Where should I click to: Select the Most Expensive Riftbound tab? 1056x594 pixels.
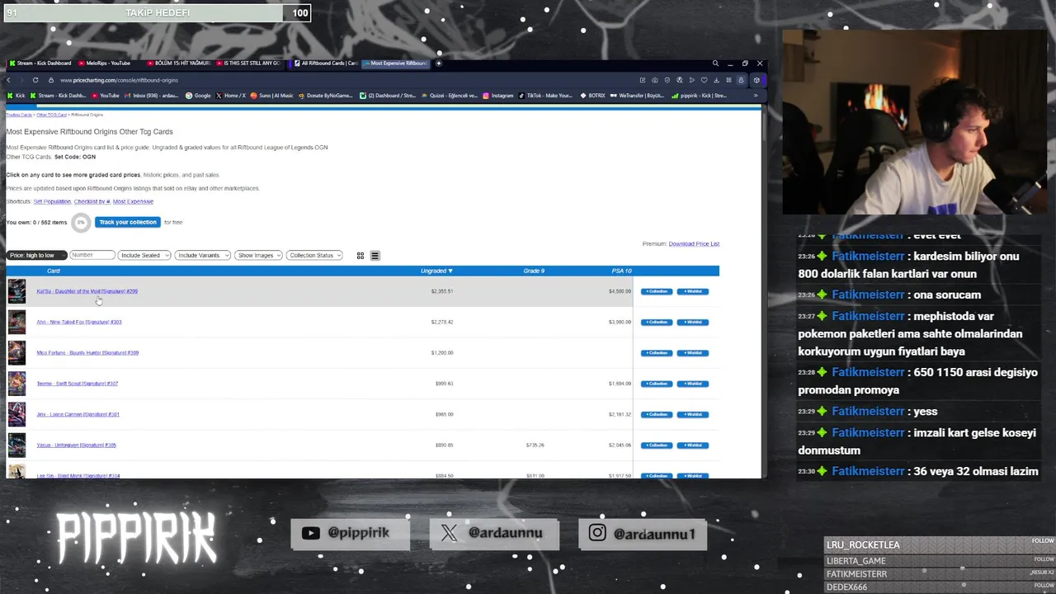click(396, 64)
